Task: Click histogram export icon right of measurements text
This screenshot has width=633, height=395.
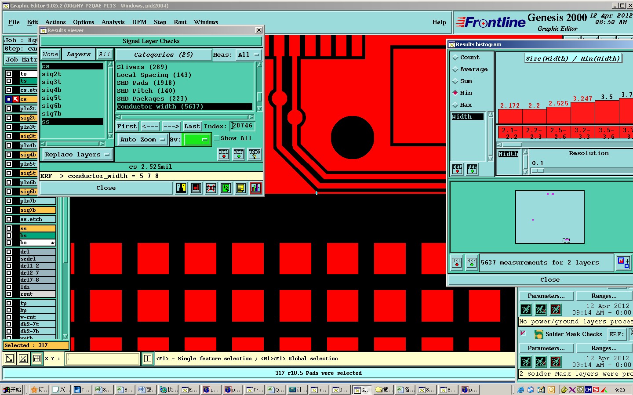Action: click(x=623, y=263)
